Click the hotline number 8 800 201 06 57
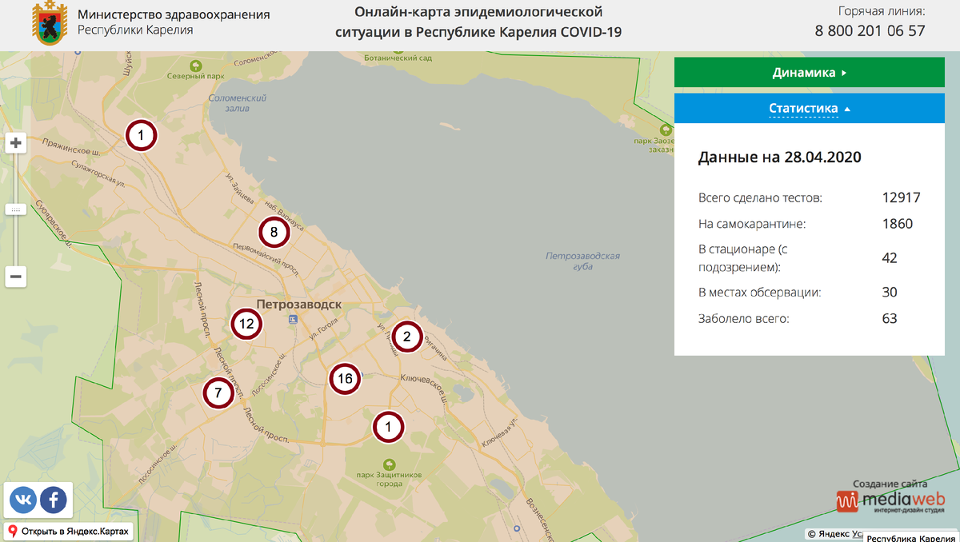The width and height of the screenshot is (960, 542). coord(869,30)
